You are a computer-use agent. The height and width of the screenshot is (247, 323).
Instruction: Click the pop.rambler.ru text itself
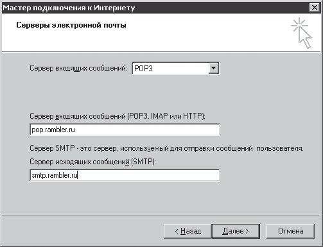[53, 130]
